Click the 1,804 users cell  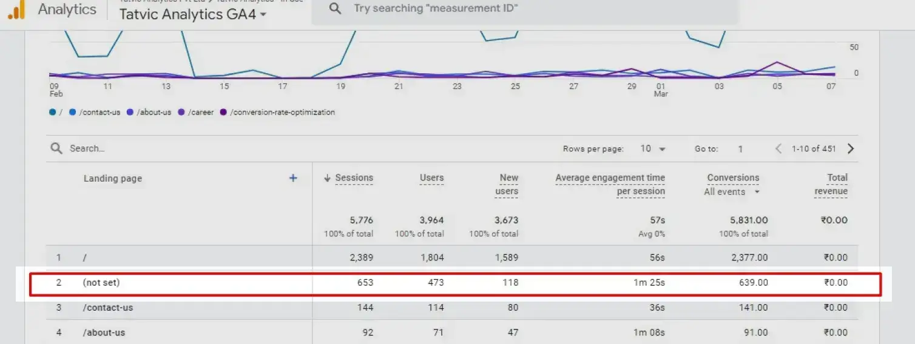tap(433, 257)
